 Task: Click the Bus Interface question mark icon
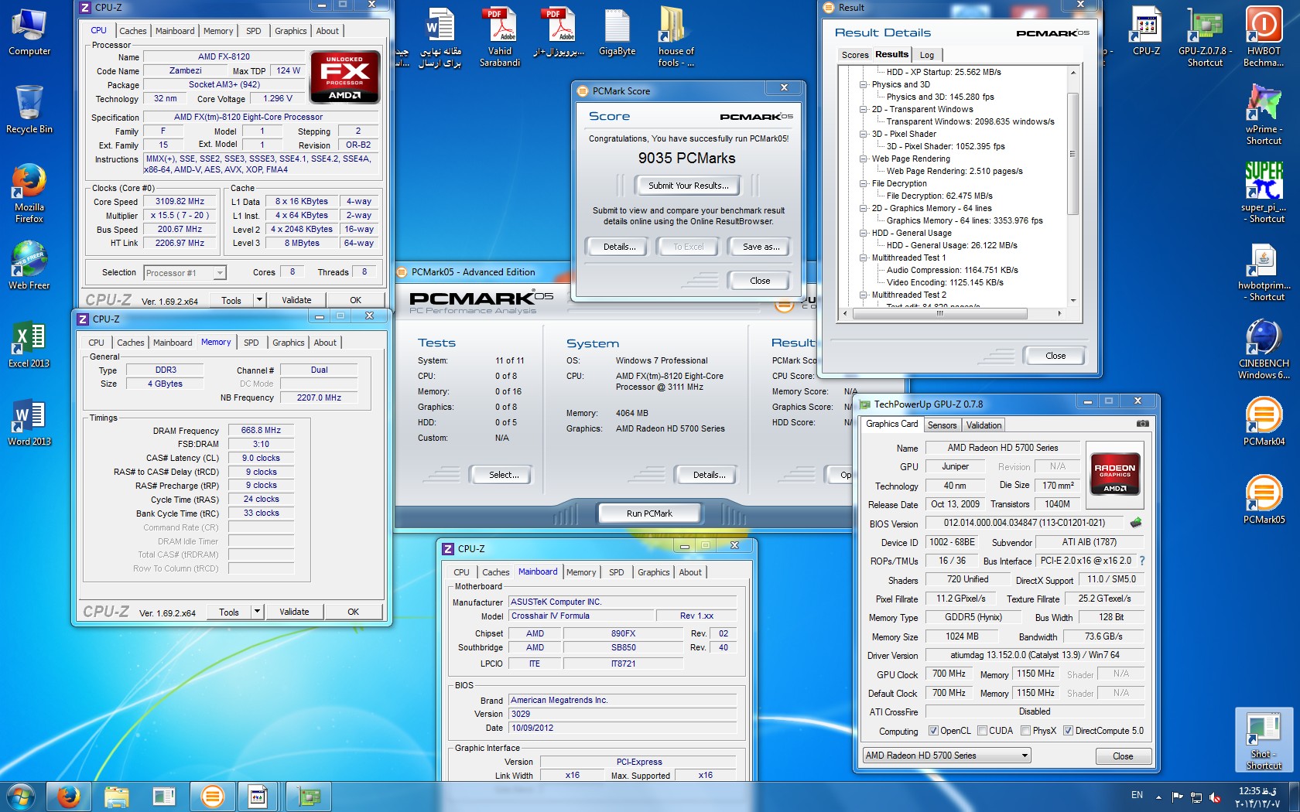point(1141,561)
